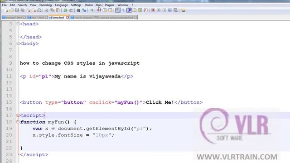Start macro recording with the red record icon
Screen dimensions: 290x163
(153, 10)
